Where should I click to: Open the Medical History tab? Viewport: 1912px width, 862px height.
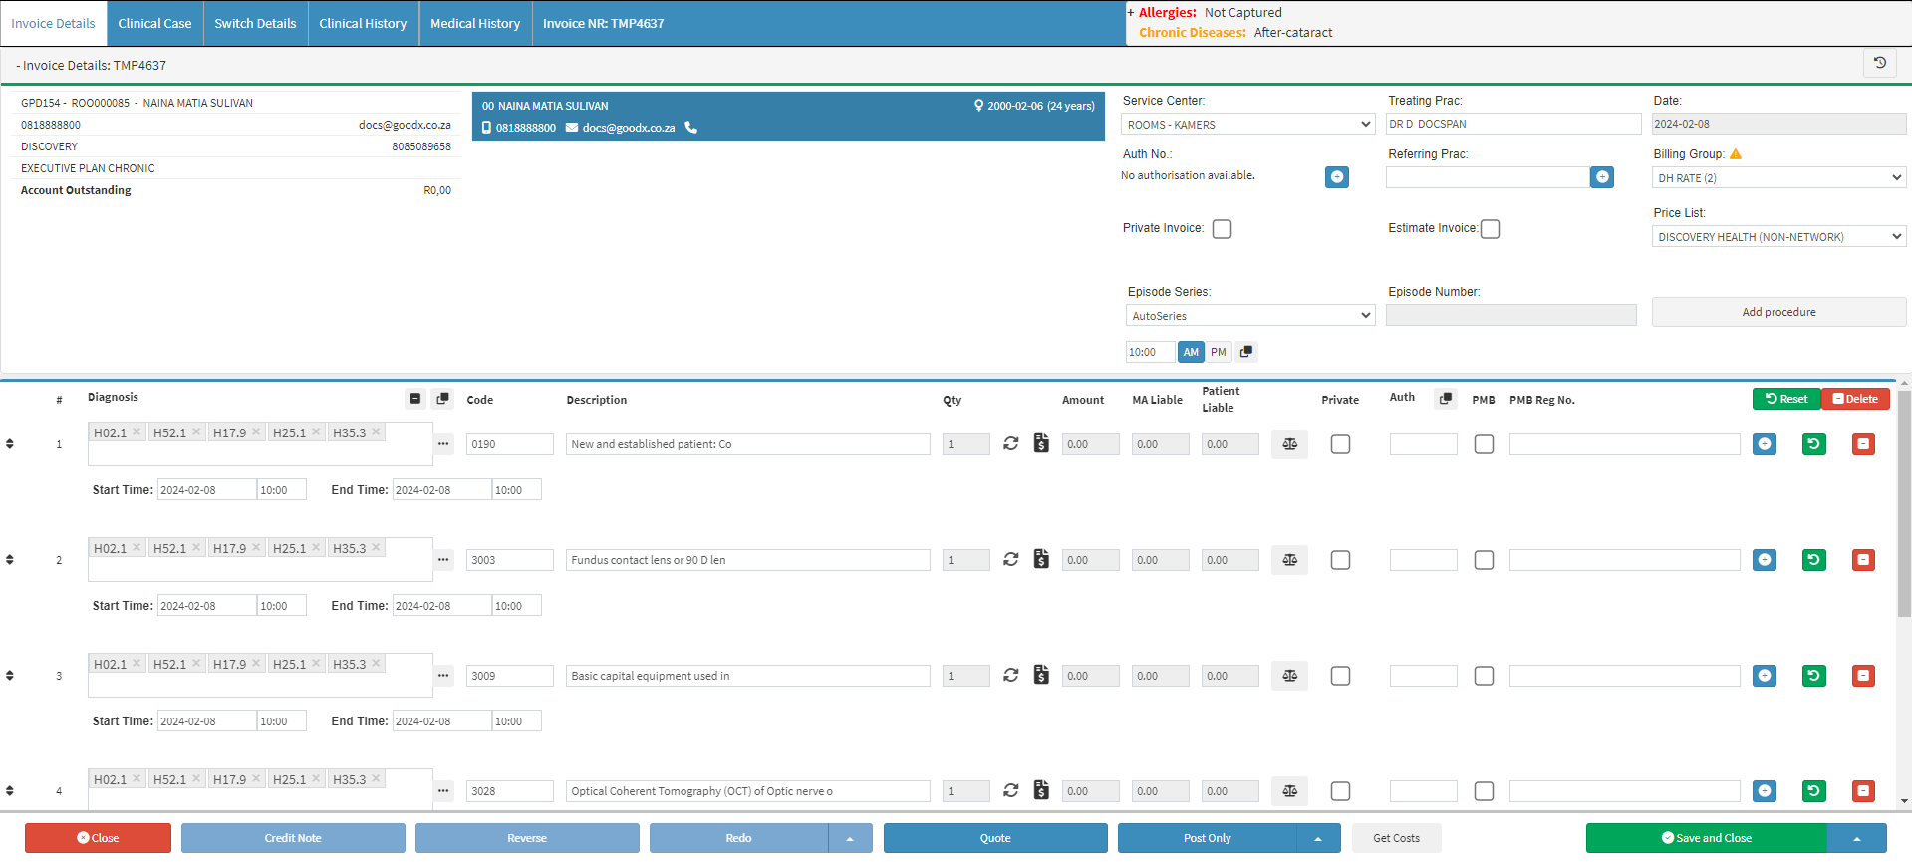pyautogui.click(x=475, y=24)
